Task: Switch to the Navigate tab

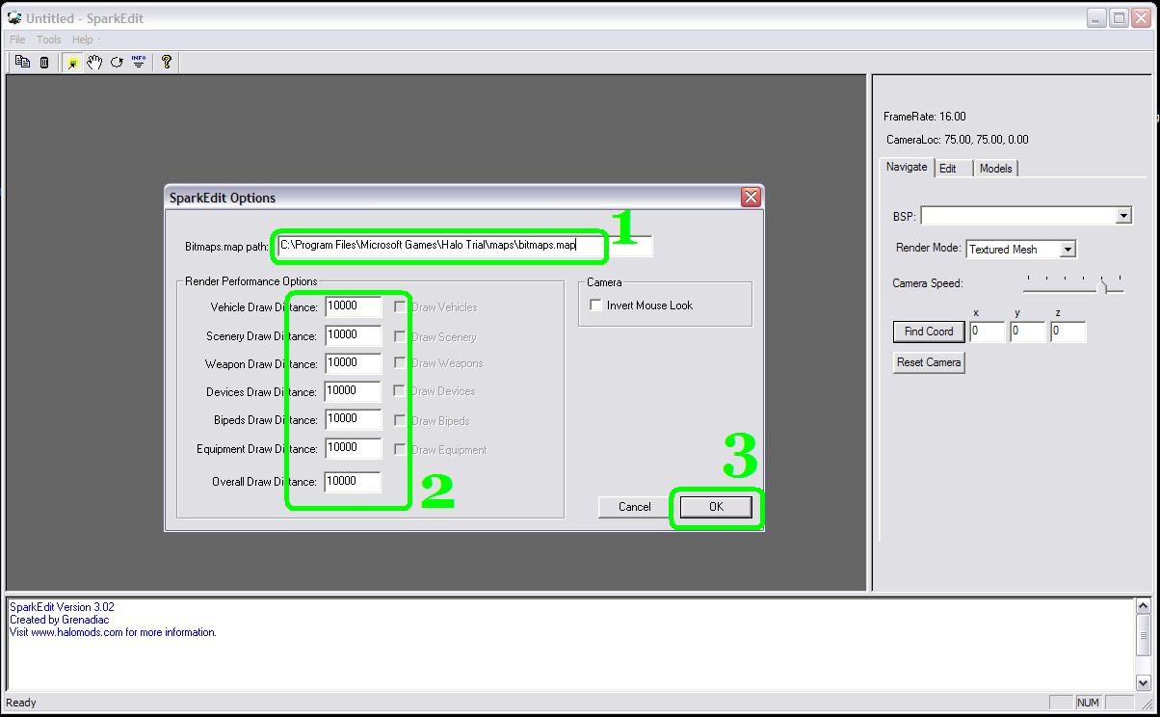Action: (907, 167)
